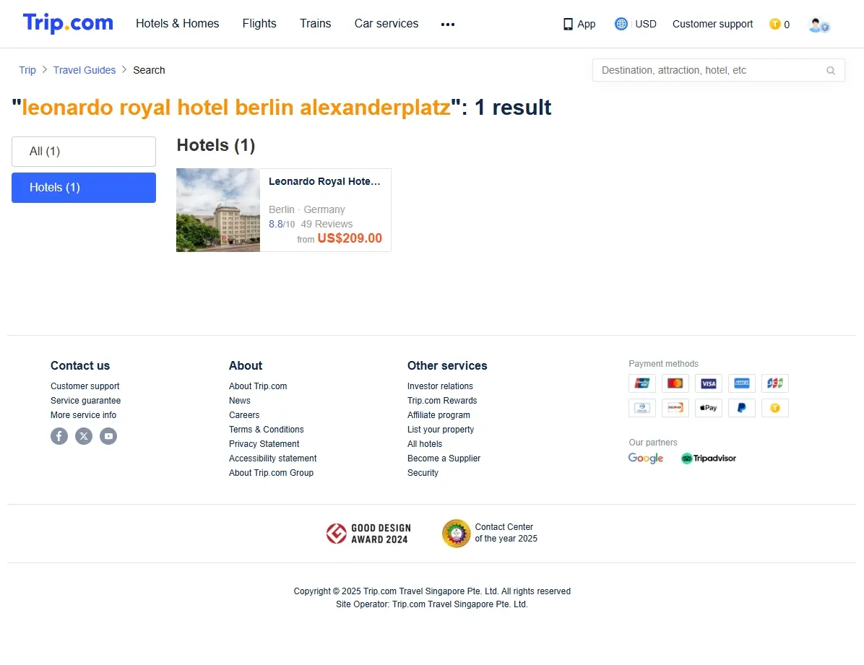Viewport: 864px width, 665px height.
Task: Click the App phone icon
Action: click(568, 25)
